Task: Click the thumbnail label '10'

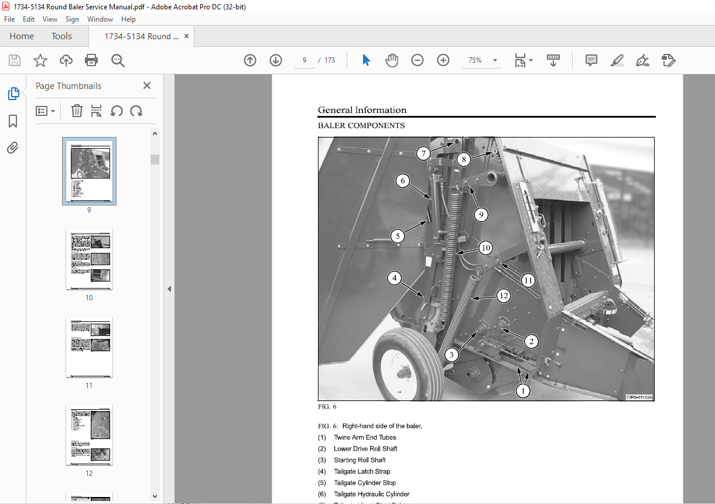Action: [x=89, y=298]
